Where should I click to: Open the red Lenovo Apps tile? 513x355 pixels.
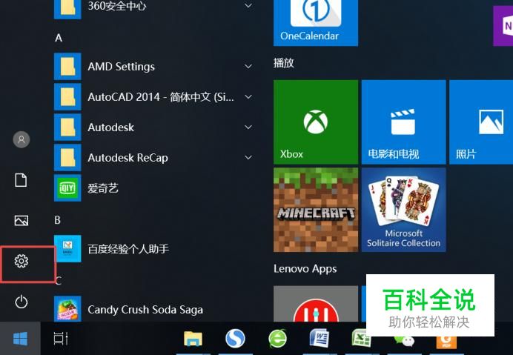[x=316, y=304]
